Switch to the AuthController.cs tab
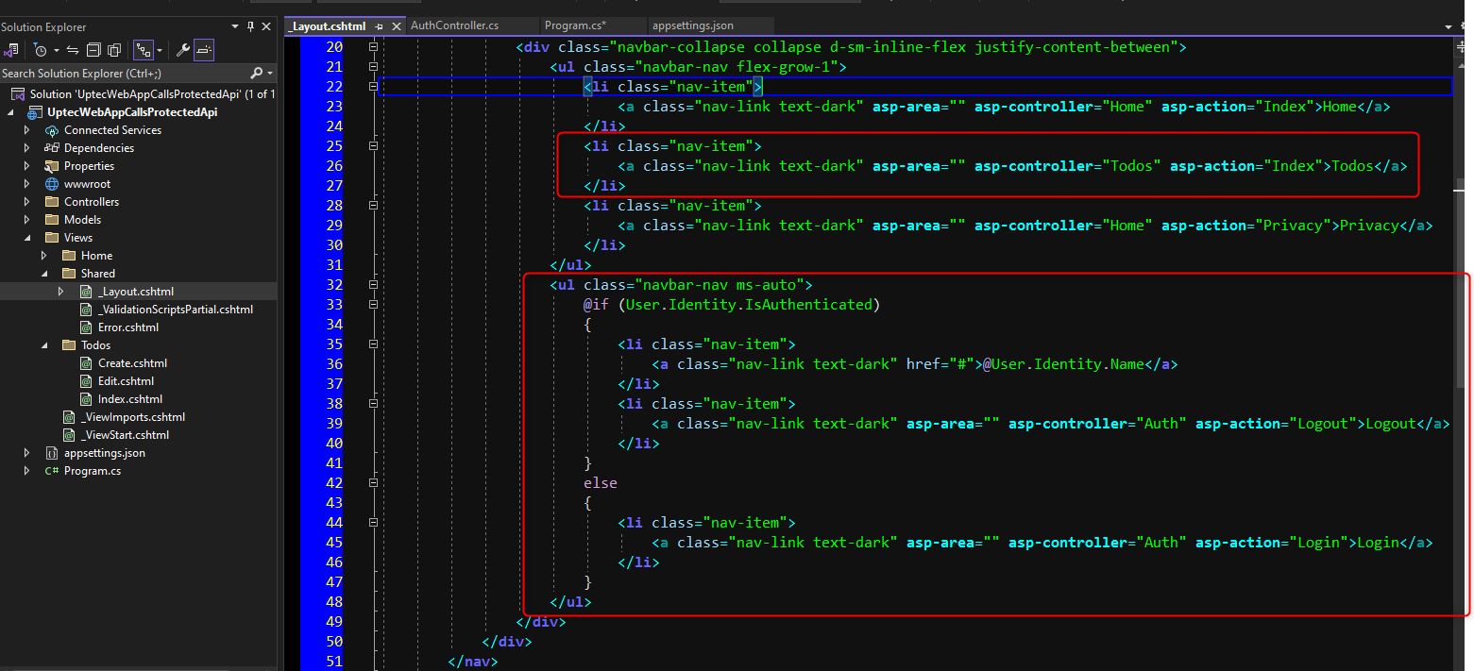 coord(454,25)
